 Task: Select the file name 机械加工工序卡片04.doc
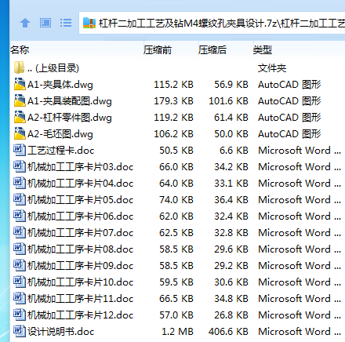(81, 184)
